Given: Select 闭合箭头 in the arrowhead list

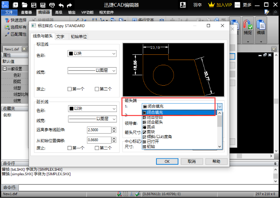Looking at the screenshot, I should click(x=180, y=122).
